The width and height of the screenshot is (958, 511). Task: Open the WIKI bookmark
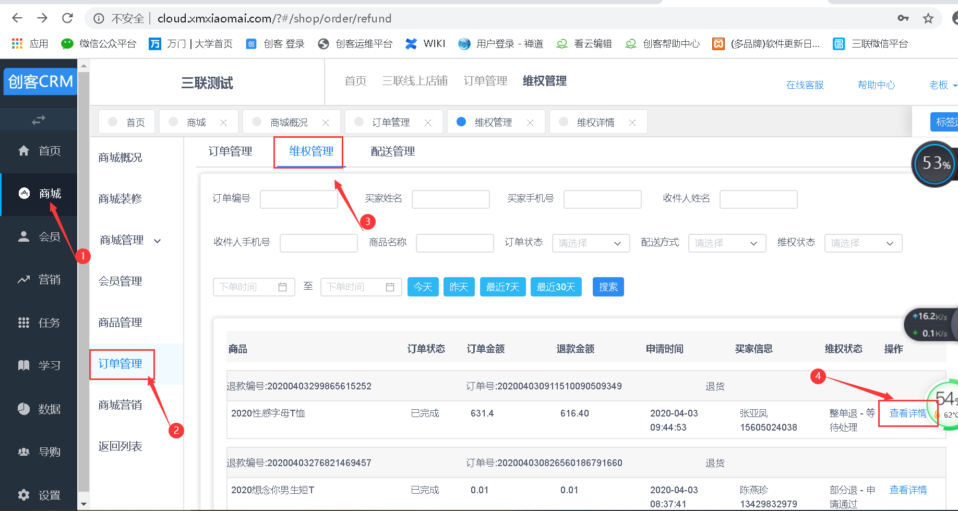click(x=425, y=44)
